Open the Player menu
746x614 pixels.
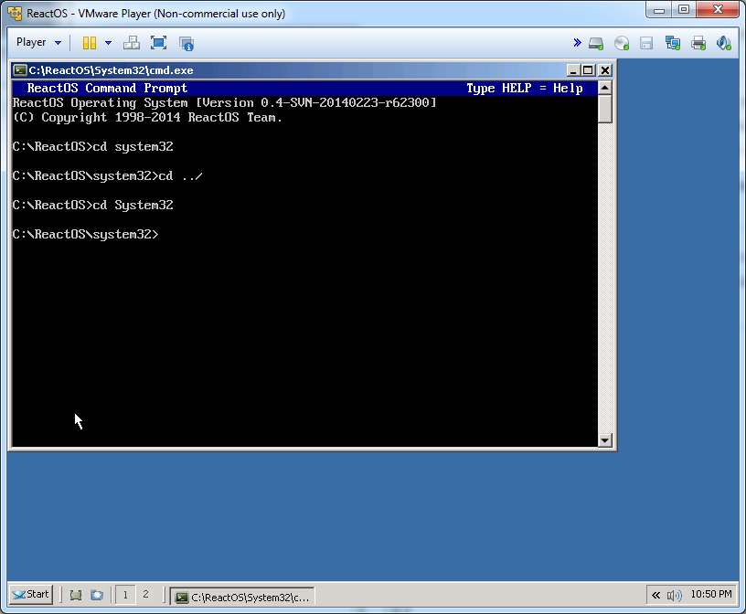[x=38, y=42]
